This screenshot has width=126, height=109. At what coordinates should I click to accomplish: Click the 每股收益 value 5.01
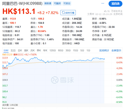click(x=17, y=35)
